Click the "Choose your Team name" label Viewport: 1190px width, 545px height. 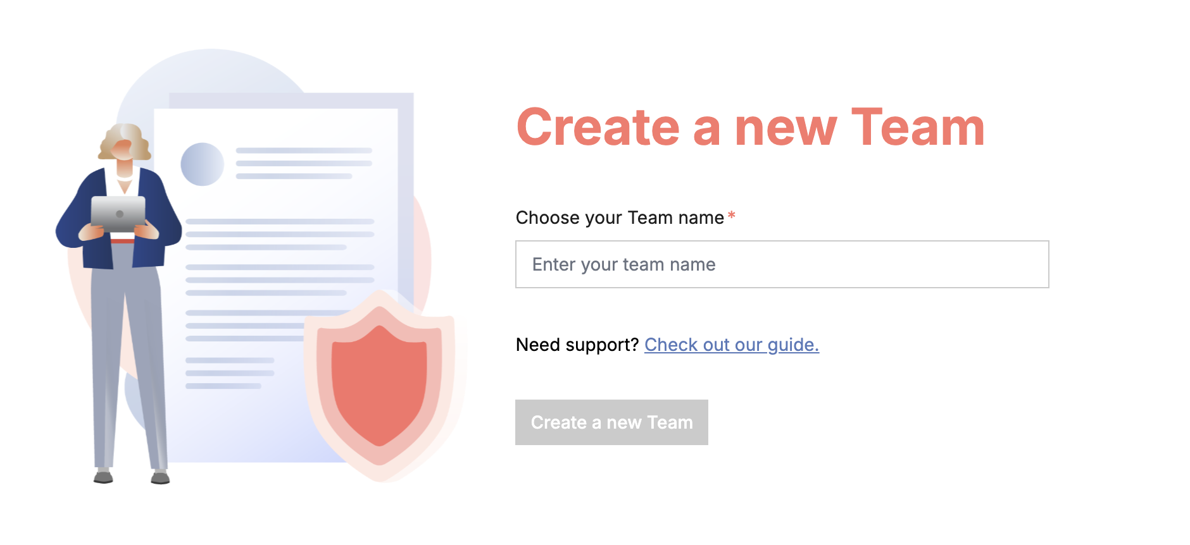[x=620, y=217]
